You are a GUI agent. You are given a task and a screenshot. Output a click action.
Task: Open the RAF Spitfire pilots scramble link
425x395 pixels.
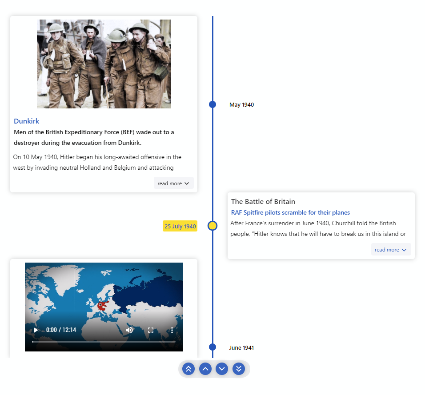click(x=290, y=212)
